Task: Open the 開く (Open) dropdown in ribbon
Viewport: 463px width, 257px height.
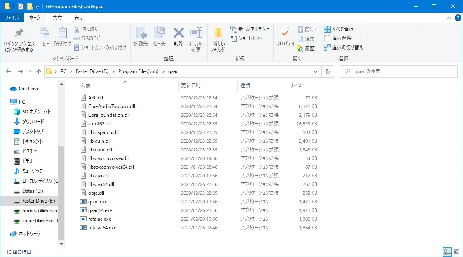Action: click(307, 30)
